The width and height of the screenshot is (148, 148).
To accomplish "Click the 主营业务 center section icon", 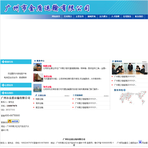I will pos(36,95).
